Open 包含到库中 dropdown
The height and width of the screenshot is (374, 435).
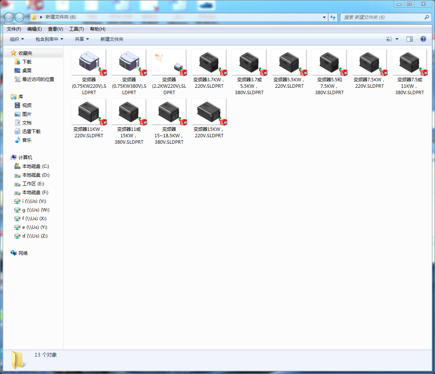[x=49, y=39]
